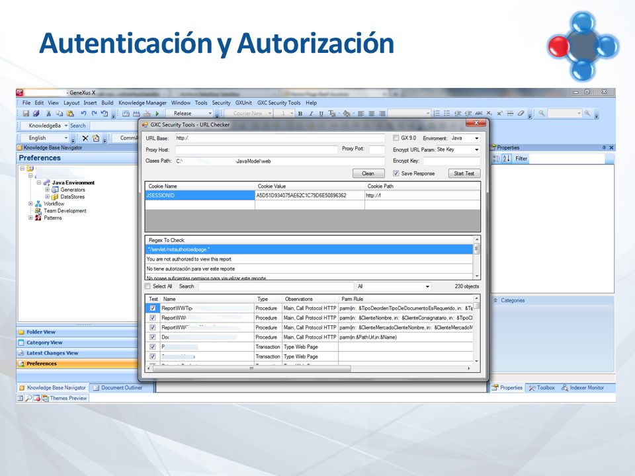Viewport: 635px width, 476px height.
Task: Switch to the Toolbox tab
Action: tap(542, 388)
